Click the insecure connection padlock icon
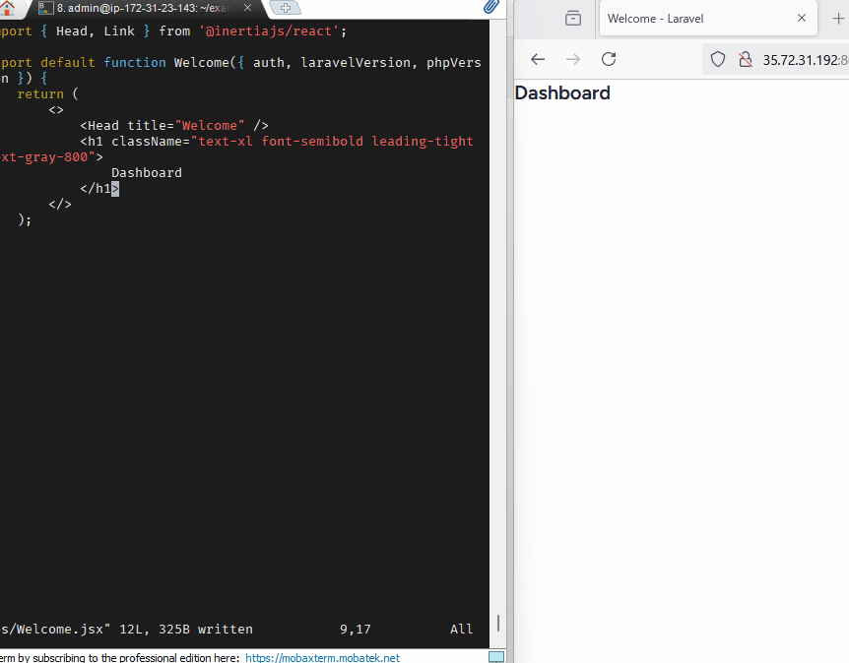Image resolution: width=849 pixels, height=663 pixels. pos(746,59)
